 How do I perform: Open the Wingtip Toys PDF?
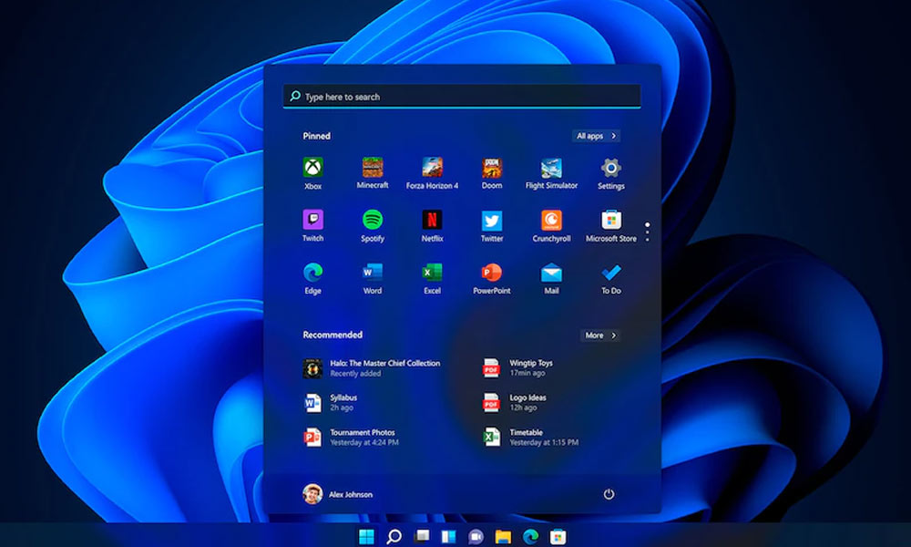point(517,368)
